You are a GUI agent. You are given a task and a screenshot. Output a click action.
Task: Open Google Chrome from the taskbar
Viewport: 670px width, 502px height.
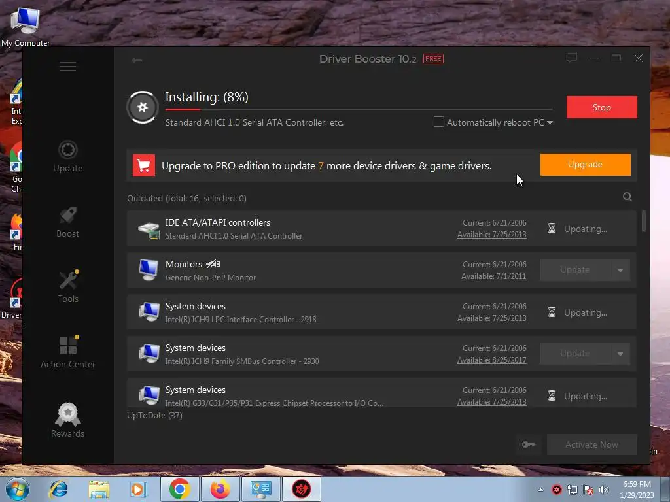pyautogui.click(x=179, y=489)
